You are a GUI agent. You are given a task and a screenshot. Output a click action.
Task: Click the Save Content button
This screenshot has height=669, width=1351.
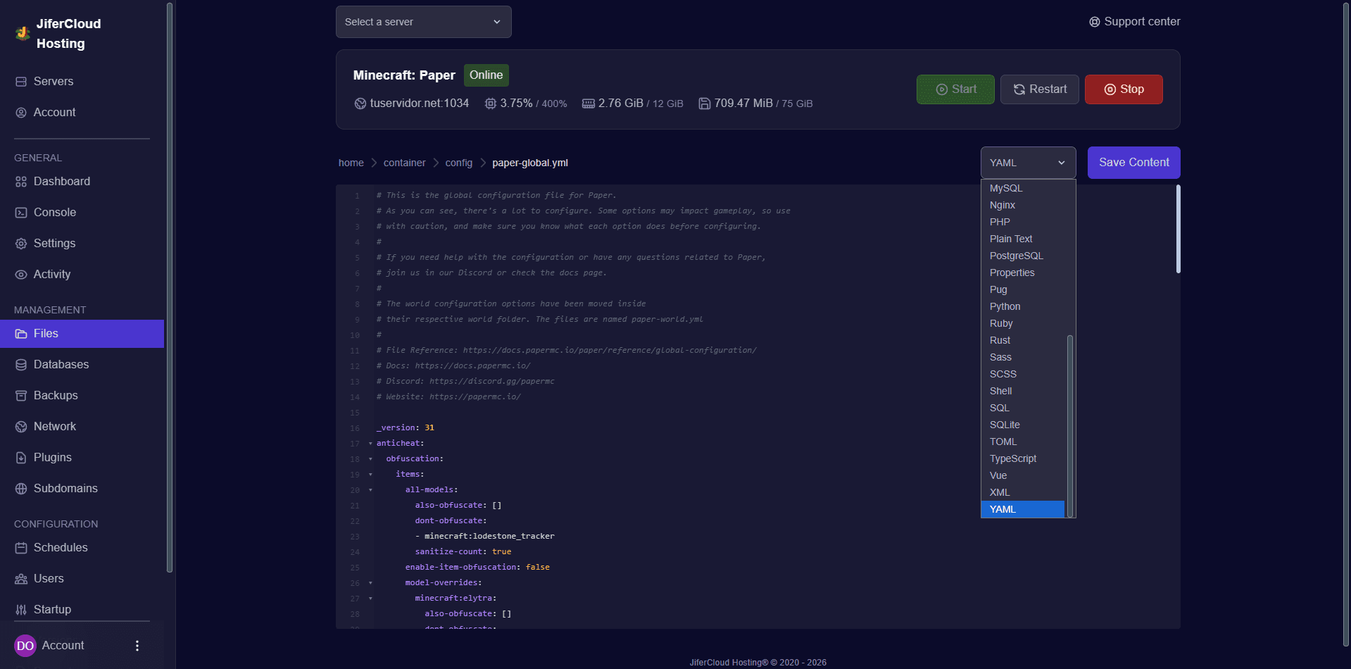tap(1134, 163)
